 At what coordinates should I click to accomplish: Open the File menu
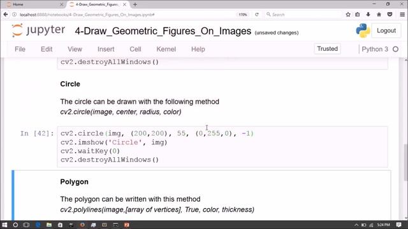(x=20, y=49)
